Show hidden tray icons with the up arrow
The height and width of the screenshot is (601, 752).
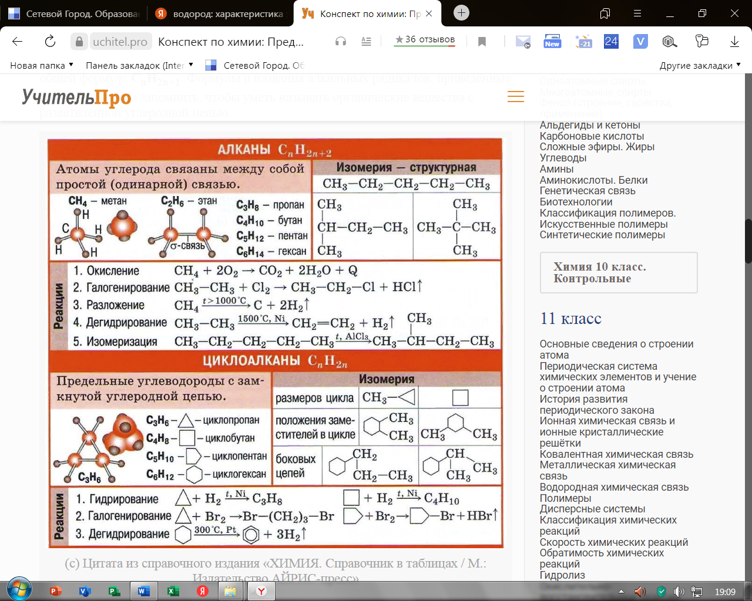[622, 592]
